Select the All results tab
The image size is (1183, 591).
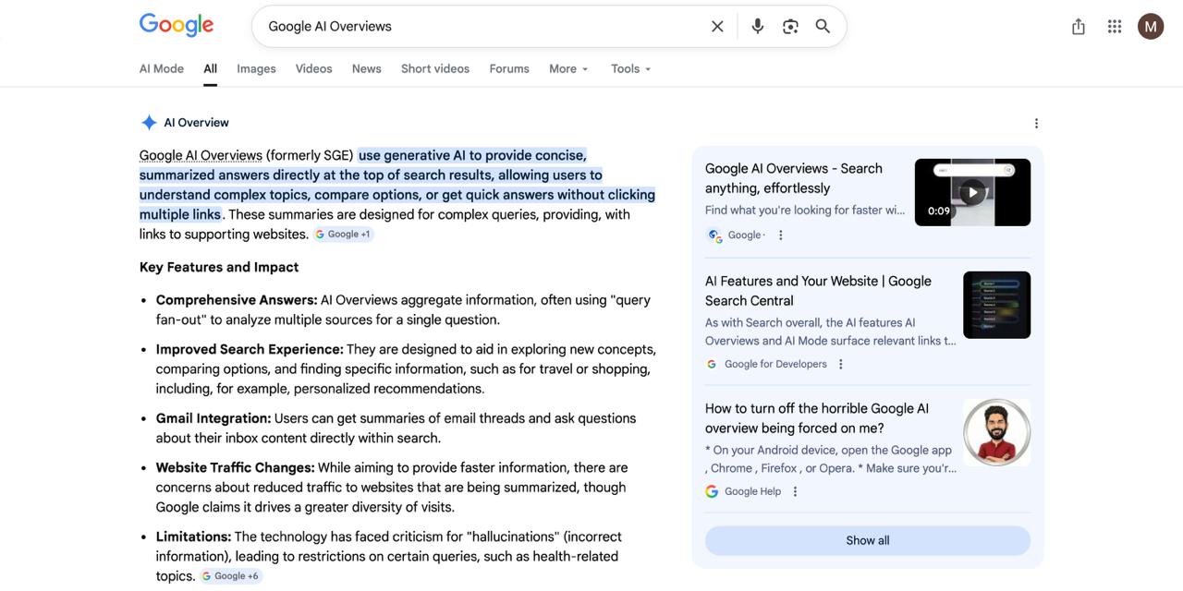(x=211, y=69)
